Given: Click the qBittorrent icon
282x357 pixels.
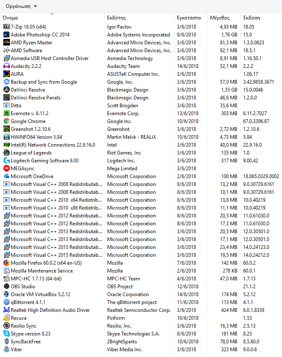Looking at the screenshot, I should pyautogui.click(x=7, y=302).
